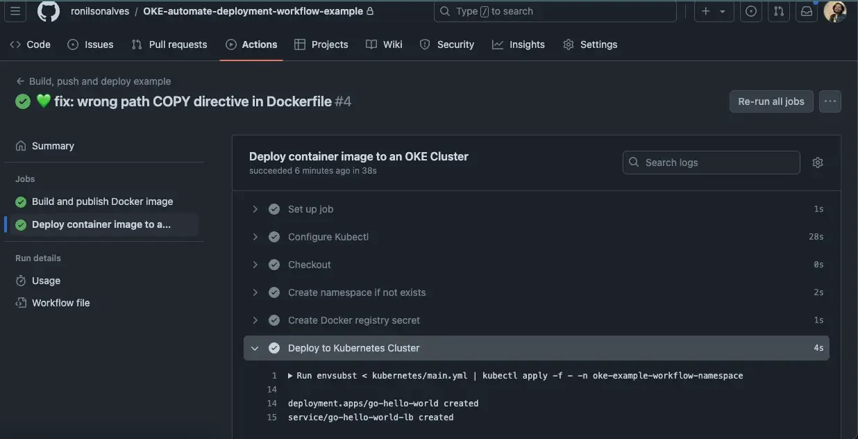This screenshot has height=439, width=858.
Task: Open the create new plus button
Action: (706, 11)
